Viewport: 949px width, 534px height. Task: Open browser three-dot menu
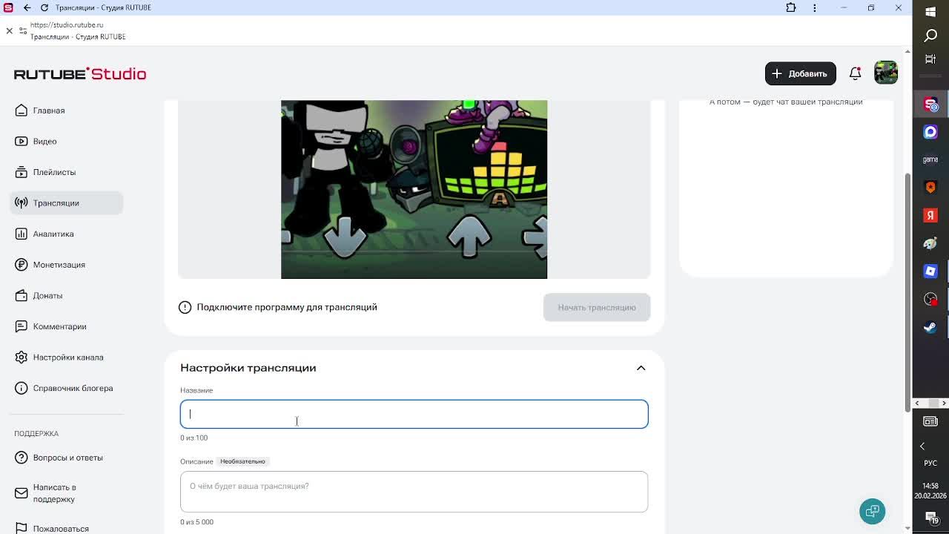pos(815,7)
